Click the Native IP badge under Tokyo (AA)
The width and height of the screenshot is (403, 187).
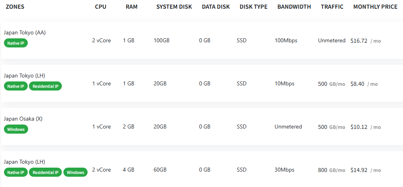click(x=16, y=43)
